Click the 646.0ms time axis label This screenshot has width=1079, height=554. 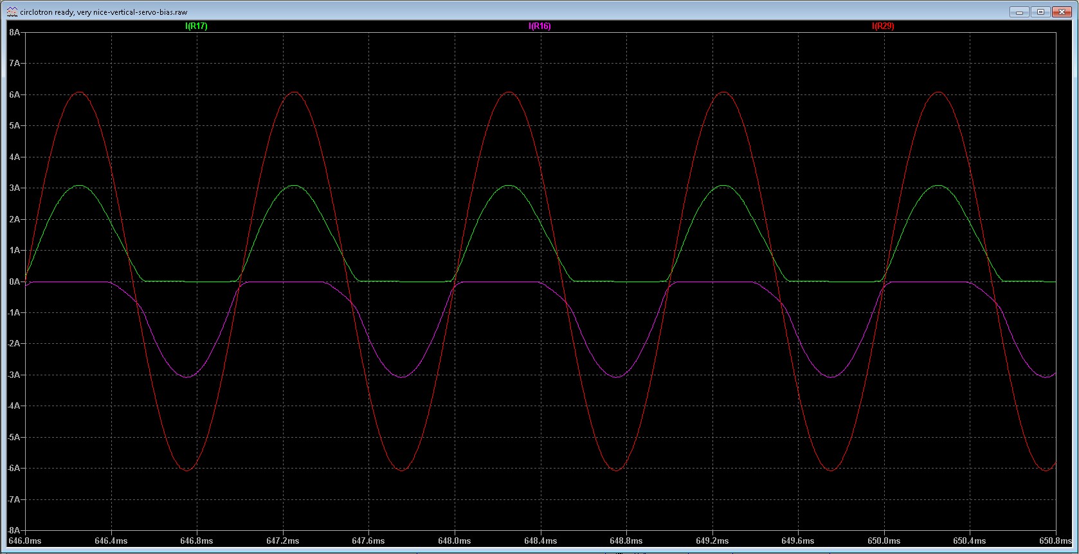tap(25, 541)
